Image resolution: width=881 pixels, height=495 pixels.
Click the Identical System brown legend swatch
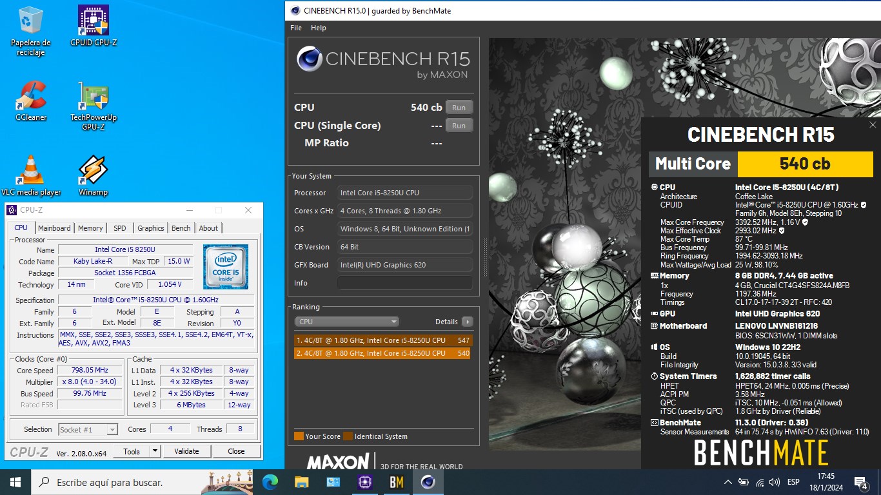coord(348,436)
